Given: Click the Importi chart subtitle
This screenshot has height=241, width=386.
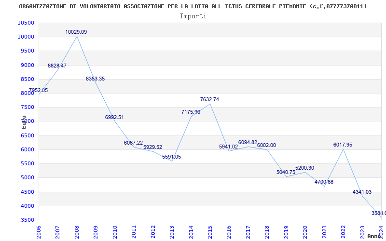Looking at the screenshot, I should click(193, 16).
